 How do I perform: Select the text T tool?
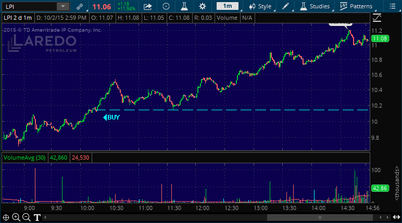[x=37, y=217]
